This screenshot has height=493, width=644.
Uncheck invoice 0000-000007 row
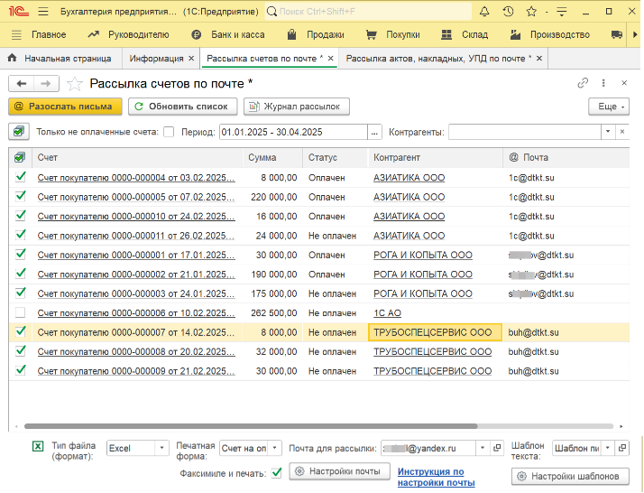pos(20,331)
